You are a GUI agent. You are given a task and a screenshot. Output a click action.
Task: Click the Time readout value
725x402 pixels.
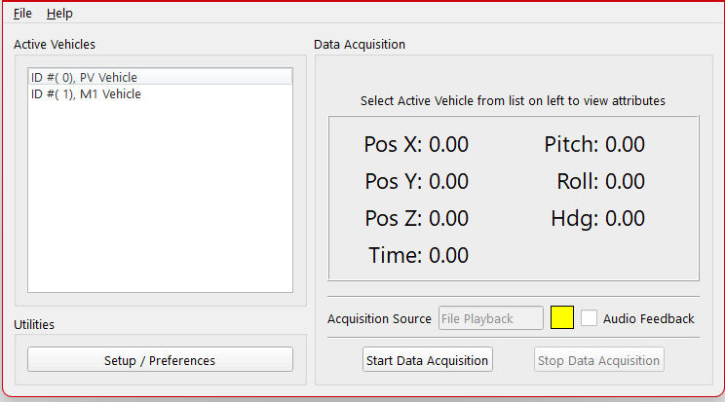[x=448, y=256]
